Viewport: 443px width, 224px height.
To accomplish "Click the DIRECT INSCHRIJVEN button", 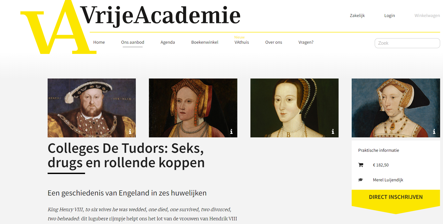I will 396,198.
